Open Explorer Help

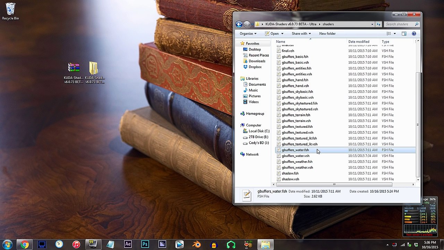pyautogui.click(x=414, y=34)
